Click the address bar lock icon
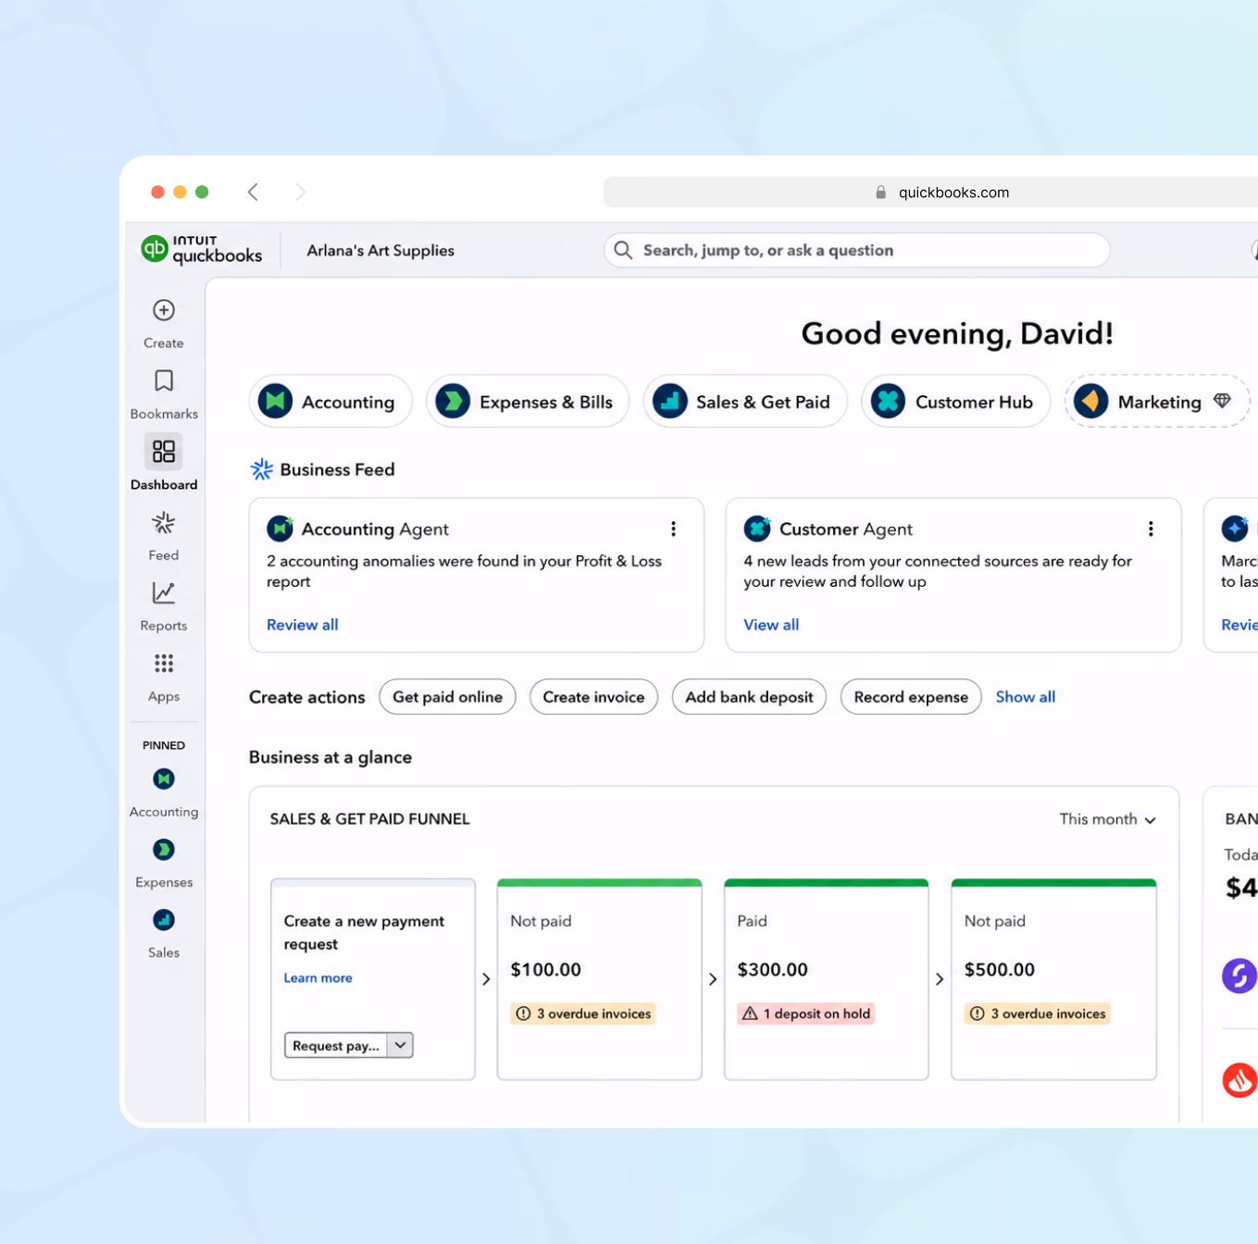Screen dimensions: 1258x1244 pyautogui.click(x=880, y=193)
